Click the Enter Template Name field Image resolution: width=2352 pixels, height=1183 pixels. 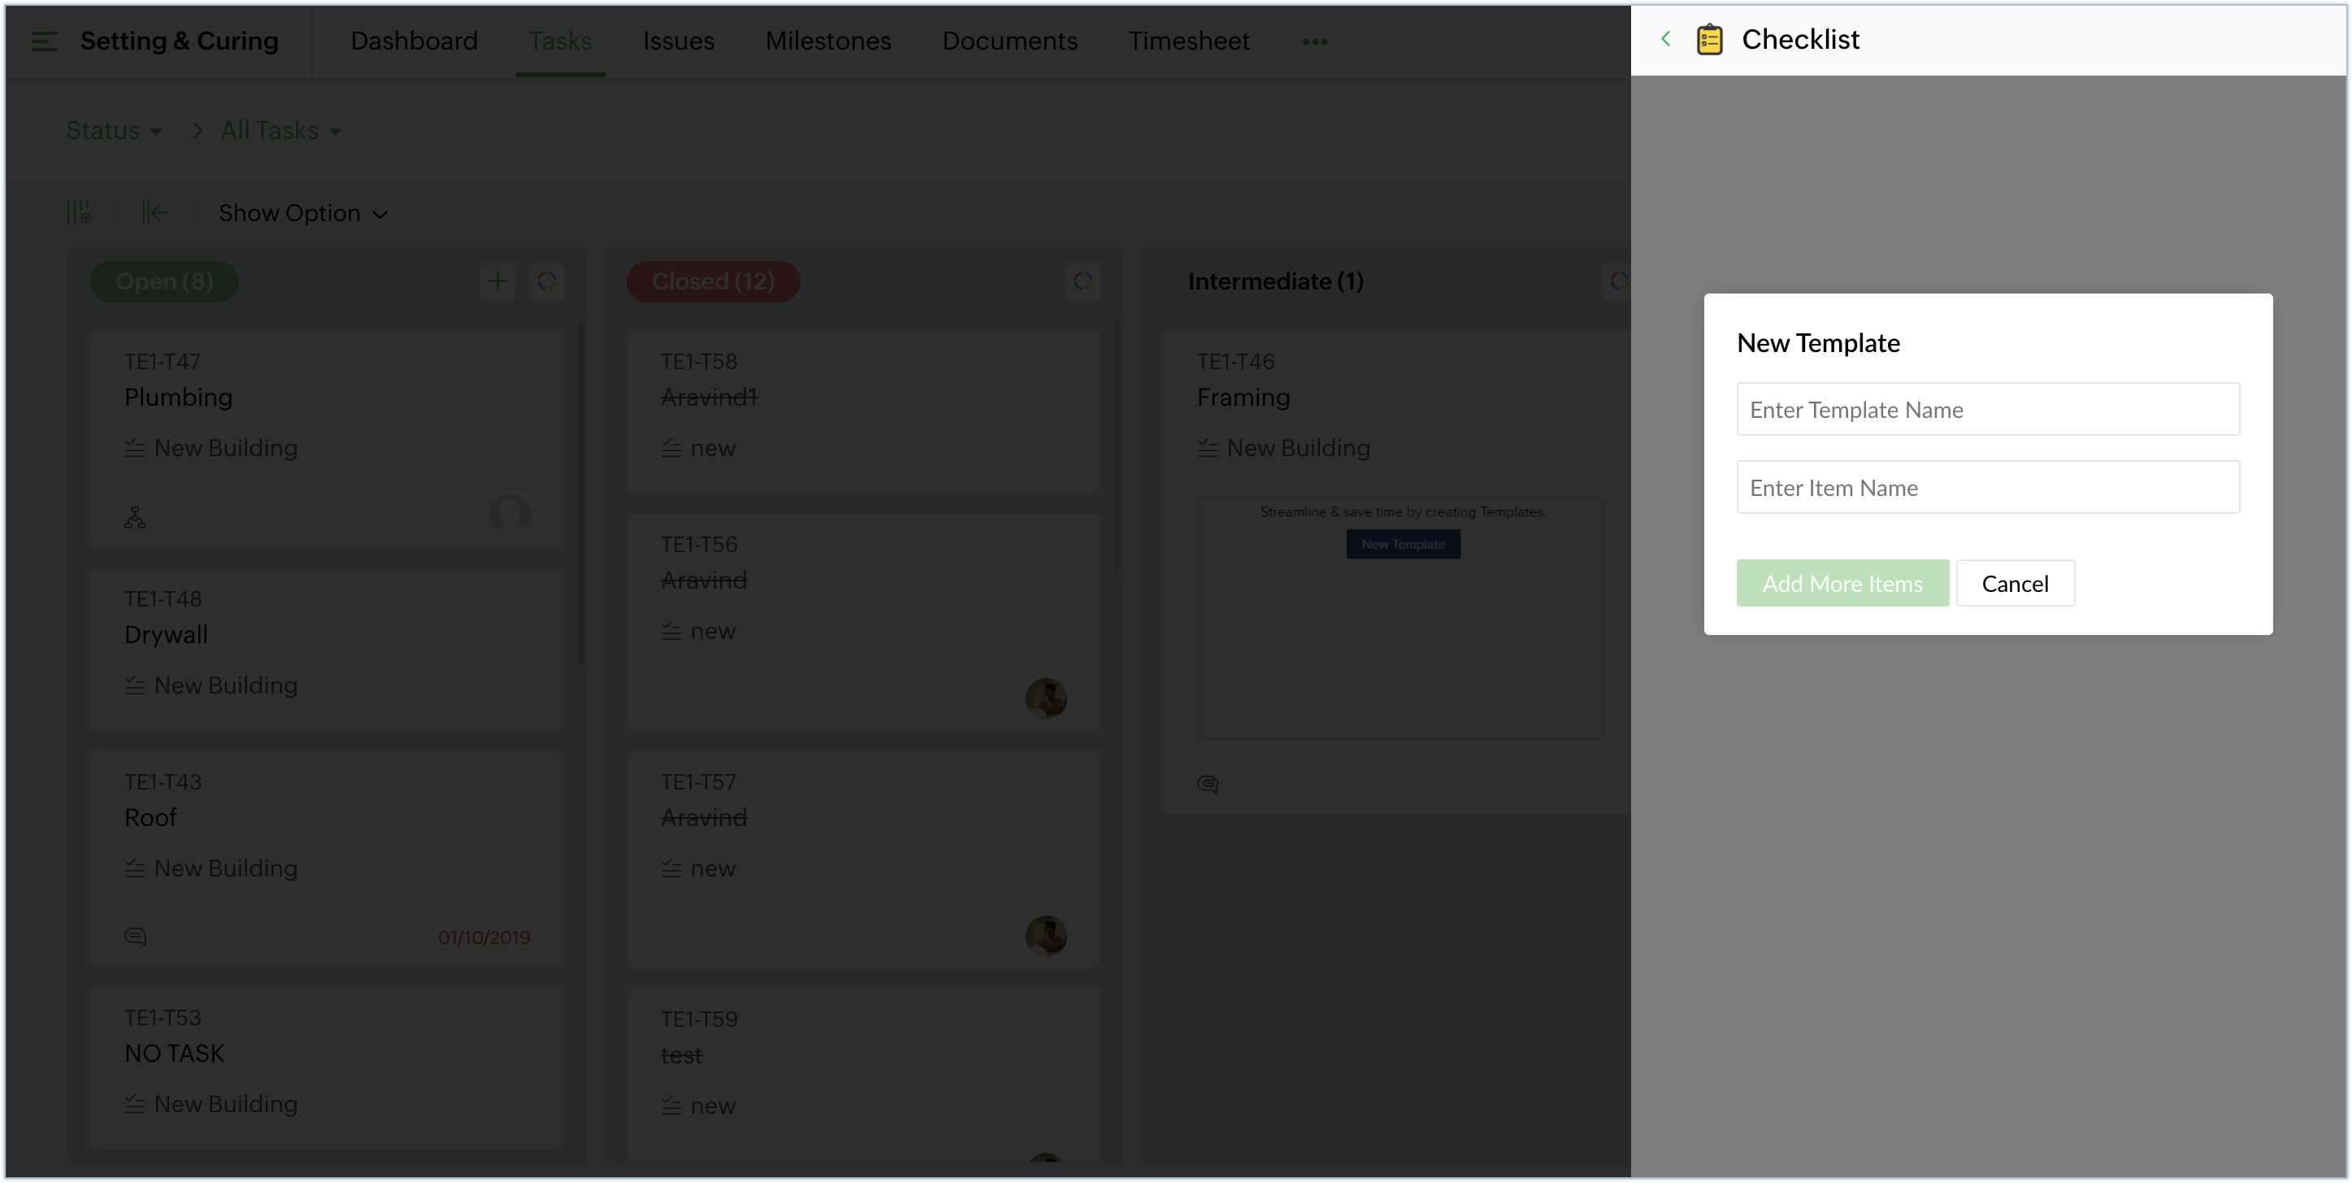tap(1987, 409)
